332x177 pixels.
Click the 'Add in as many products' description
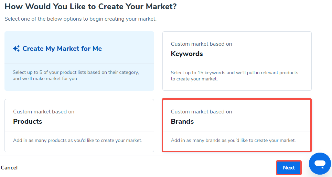[77, 140]
